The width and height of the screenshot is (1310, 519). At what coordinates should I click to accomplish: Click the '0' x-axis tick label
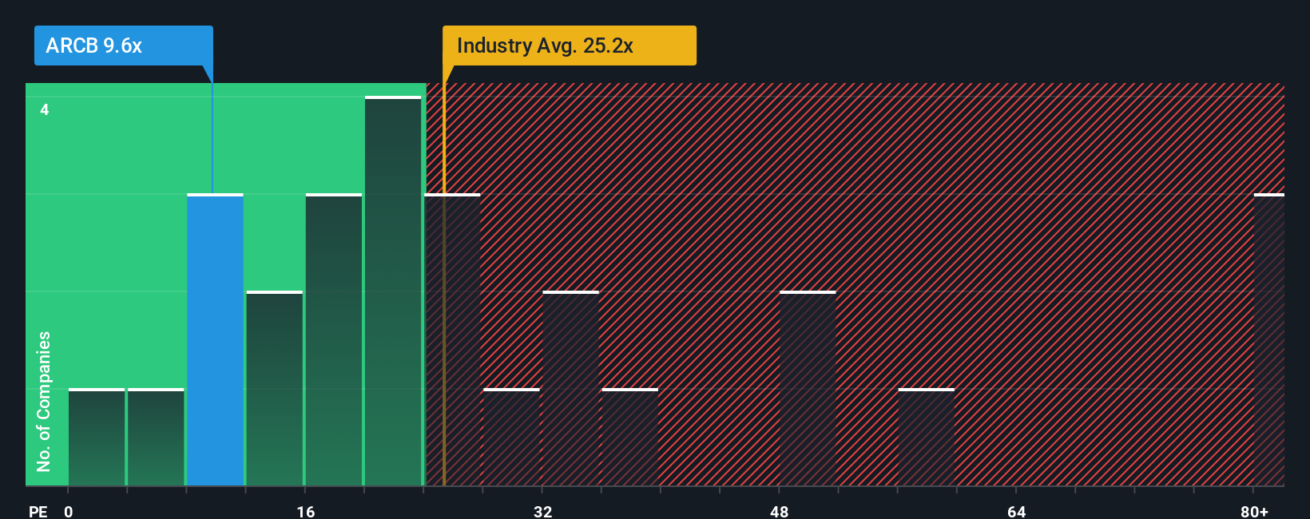tap(69, 511)
